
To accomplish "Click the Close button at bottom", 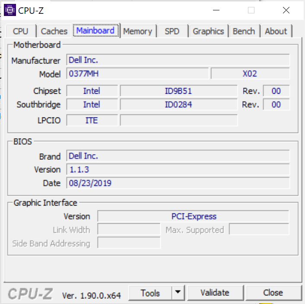I will [x=273, y=293].
